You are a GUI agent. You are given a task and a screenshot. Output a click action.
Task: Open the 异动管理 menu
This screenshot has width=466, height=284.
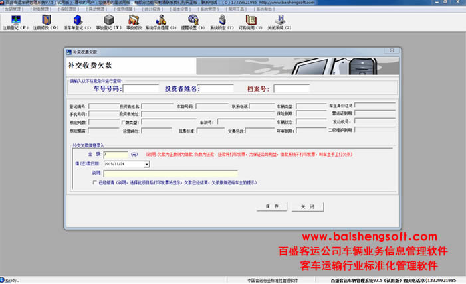pyautogui.click(x=96, y=9)
